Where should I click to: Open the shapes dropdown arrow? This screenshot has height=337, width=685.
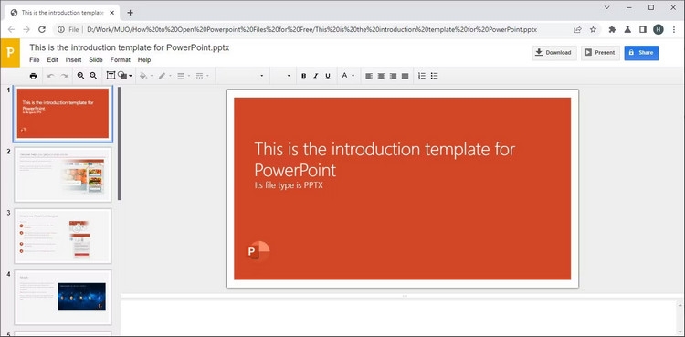point(131,76)
